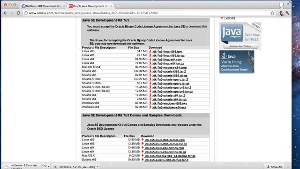Open Oracle Binary Code License Agreement link
The width and height of the screenshot is (300, 169).
150,26
